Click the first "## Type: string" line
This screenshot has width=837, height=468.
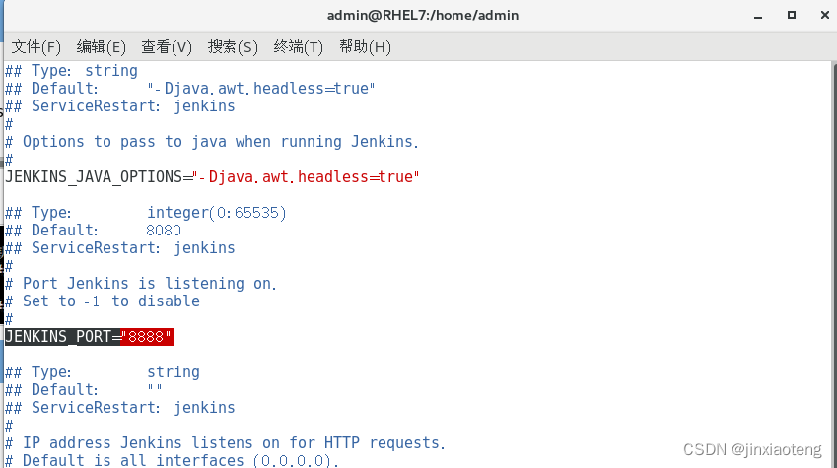coord(72,70)
